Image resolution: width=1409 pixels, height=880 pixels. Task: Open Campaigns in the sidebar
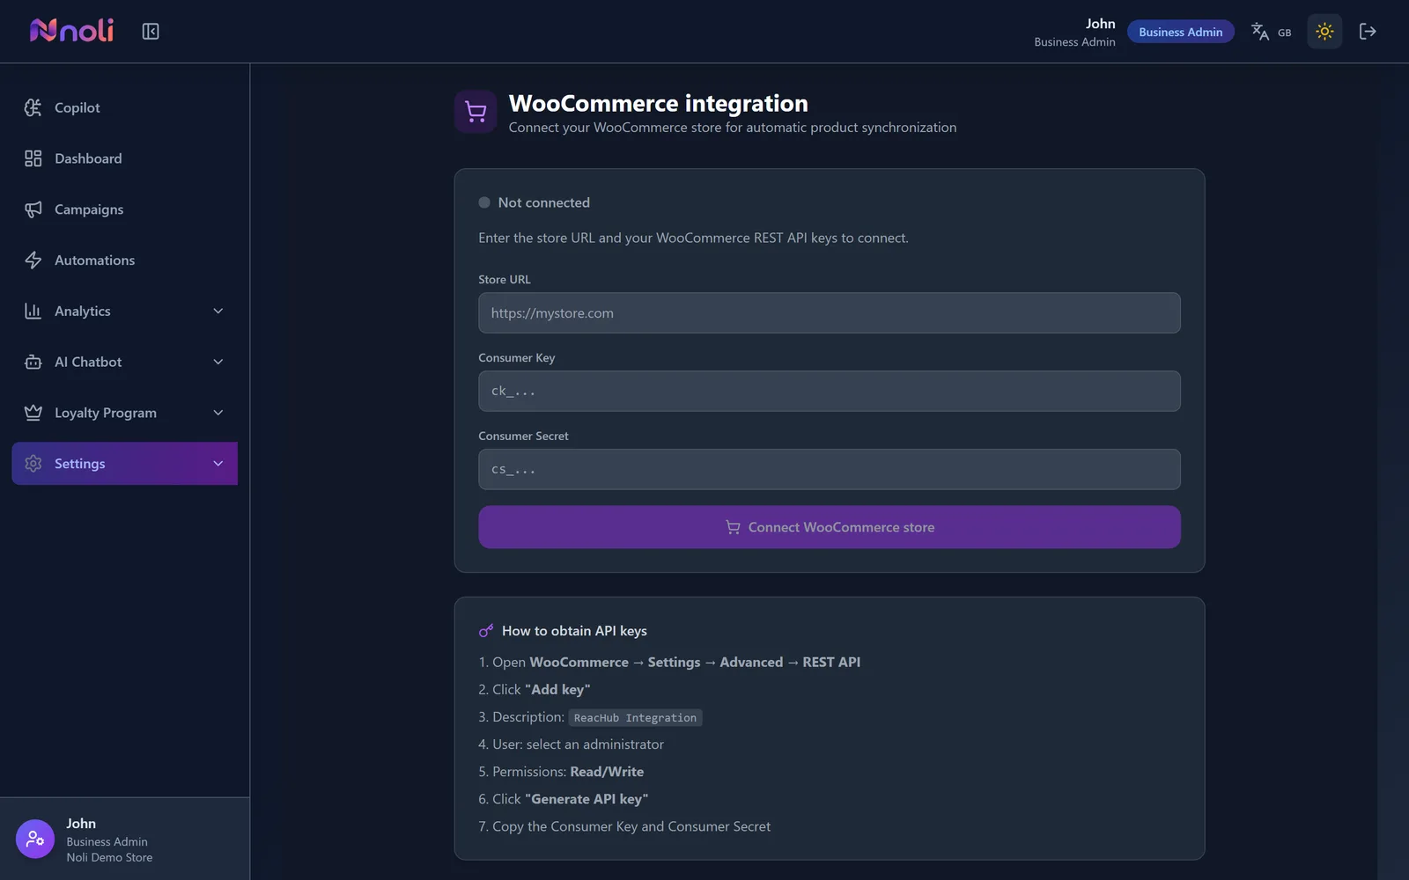tap(125, 209)
